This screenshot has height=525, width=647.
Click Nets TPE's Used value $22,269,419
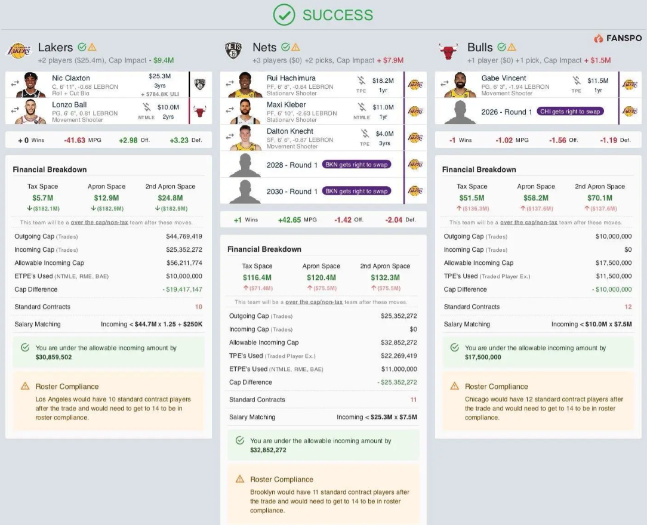coord(399,356)
